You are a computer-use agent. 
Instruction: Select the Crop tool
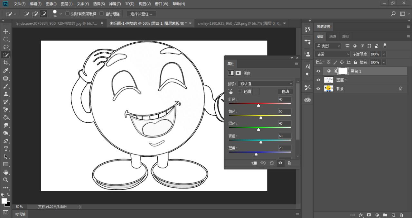6,63
